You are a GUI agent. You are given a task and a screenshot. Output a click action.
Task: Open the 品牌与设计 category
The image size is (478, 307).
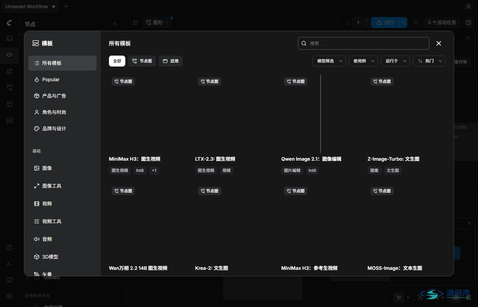click(x=62, y=129)
